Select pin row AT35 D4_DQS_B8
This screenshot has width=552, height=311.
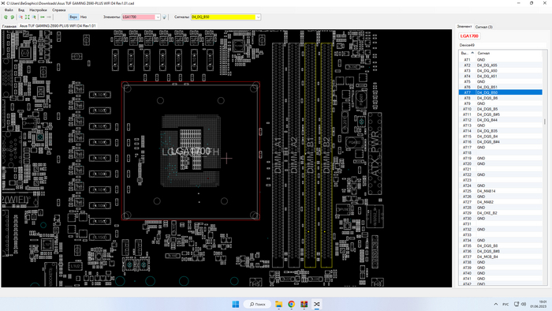click(500, 245)
